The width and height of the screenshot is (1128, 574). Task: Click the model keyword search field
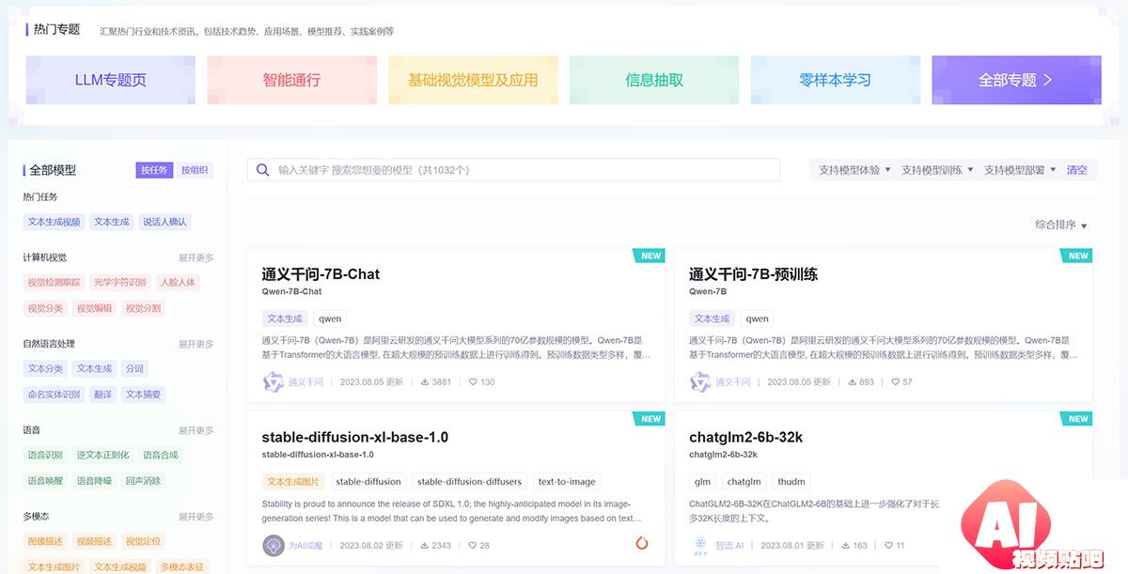(513, 170)
